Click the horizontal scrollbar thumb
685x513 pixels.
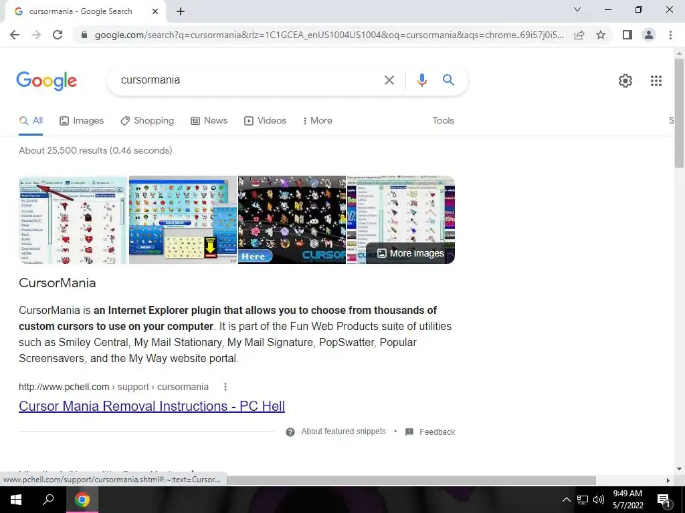point(411,480)
